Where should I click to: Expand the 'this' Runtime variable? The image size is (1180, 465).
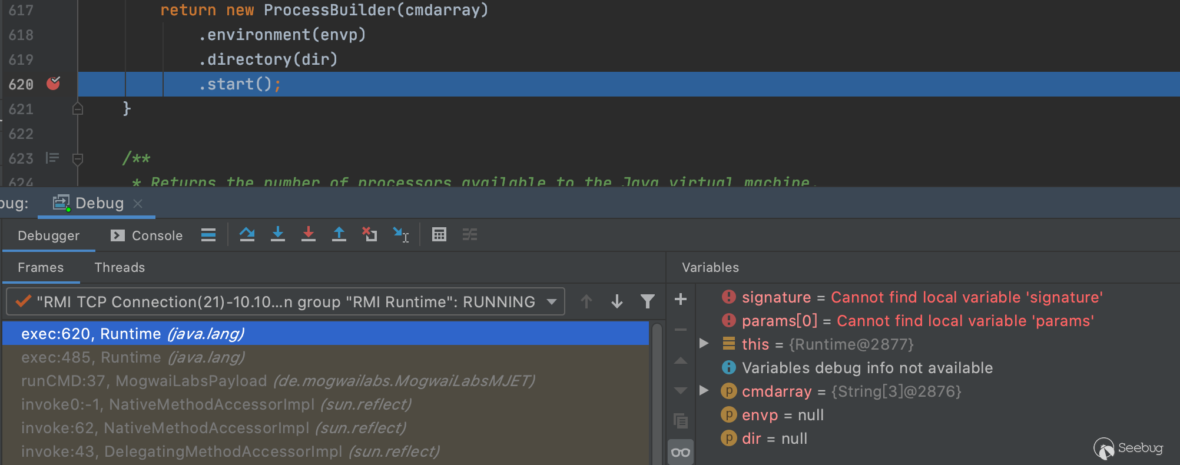point(704,344)
